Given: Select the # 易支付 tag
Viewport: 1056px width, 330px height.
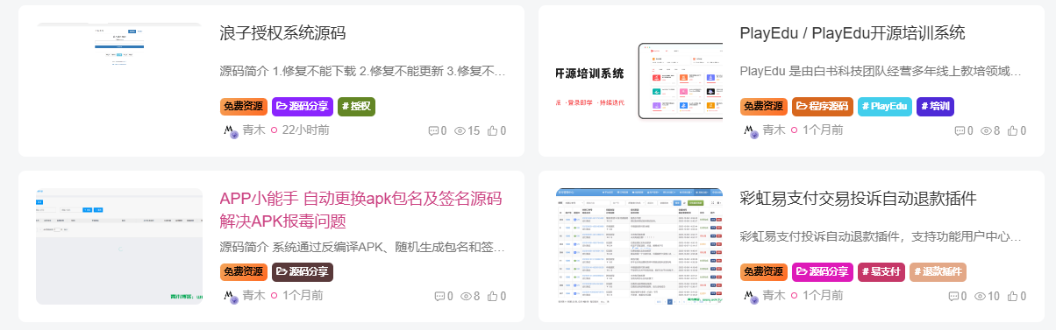Looking at the screenshot, I should point(881,271).
